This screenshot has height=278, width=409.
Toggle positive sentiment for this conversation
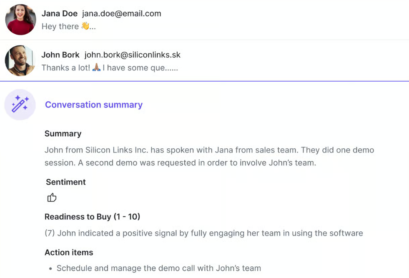click(52, 197)
